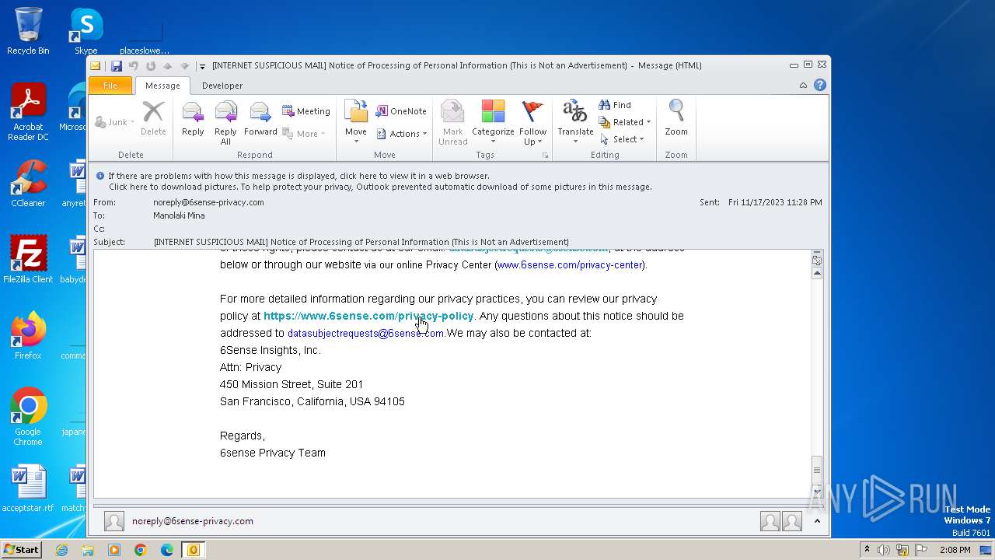The height and width of the screenshot is (560, 995).
Task: Switch to the Developer tab
Action: pyautogui.click(x=222, y=86)
